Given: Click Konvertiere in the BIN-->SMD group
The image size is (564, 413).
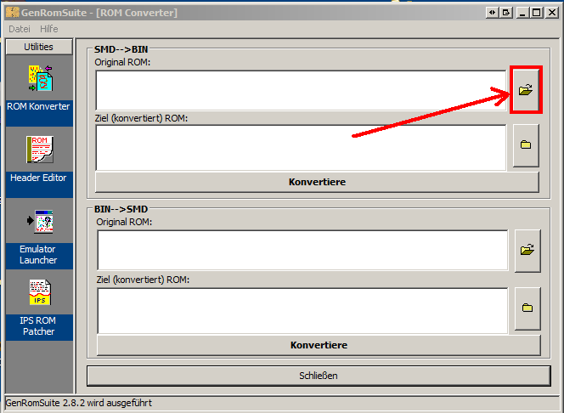Looking at the screenshot, I should click(319, 345).
